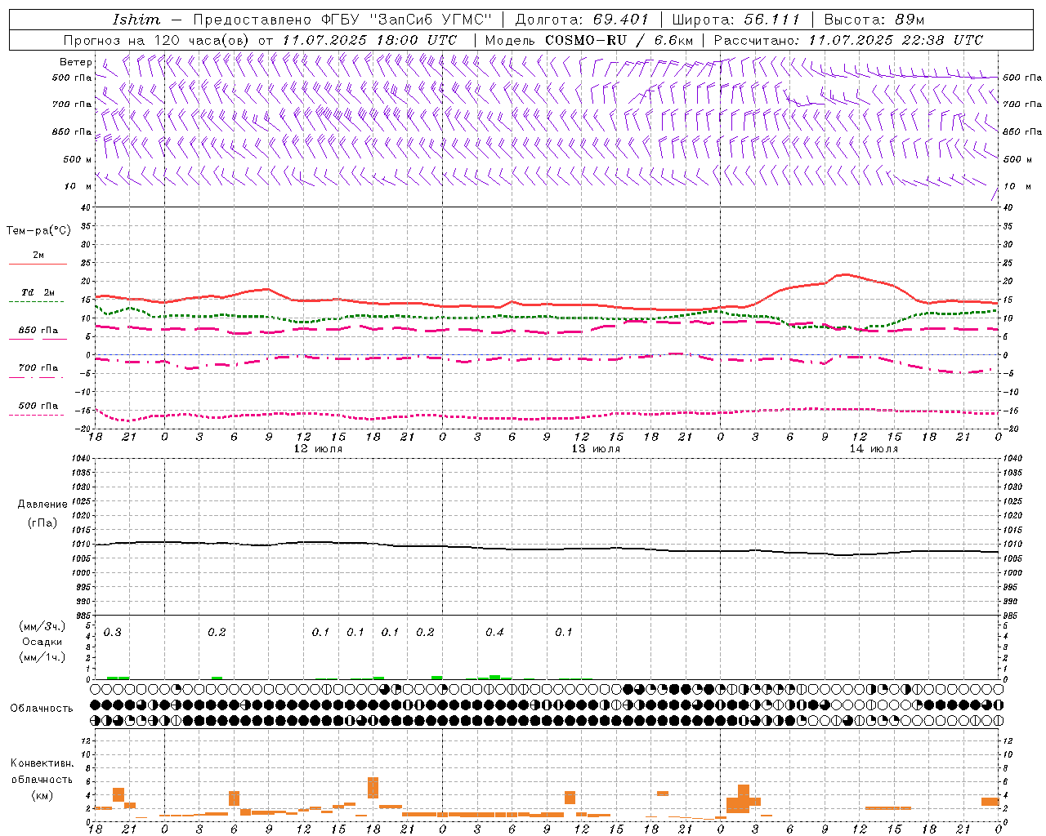This screenshot has width=1046, height=836.
Task: Click the '13 июля' date label
Action: (596, 449)
